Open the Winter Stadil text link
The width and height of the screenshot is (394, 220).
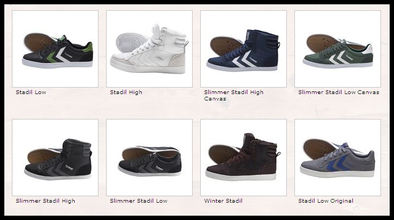pyautogui.click(x=223, y=201)
